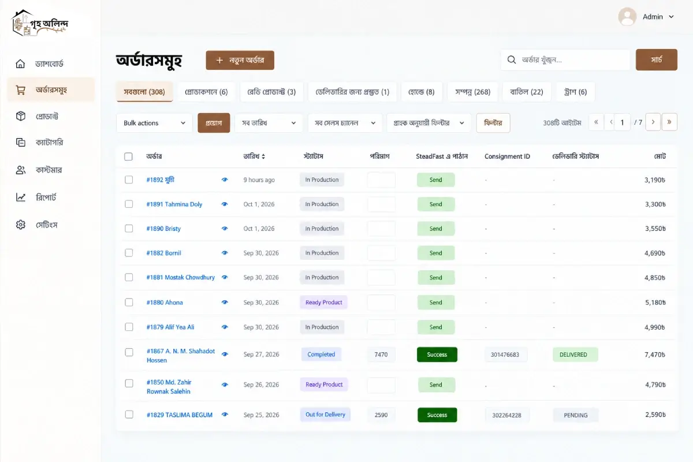693x462 pixels.
Task: Open the ট্র্যাশ (6) tab
Action: point(575,92)
